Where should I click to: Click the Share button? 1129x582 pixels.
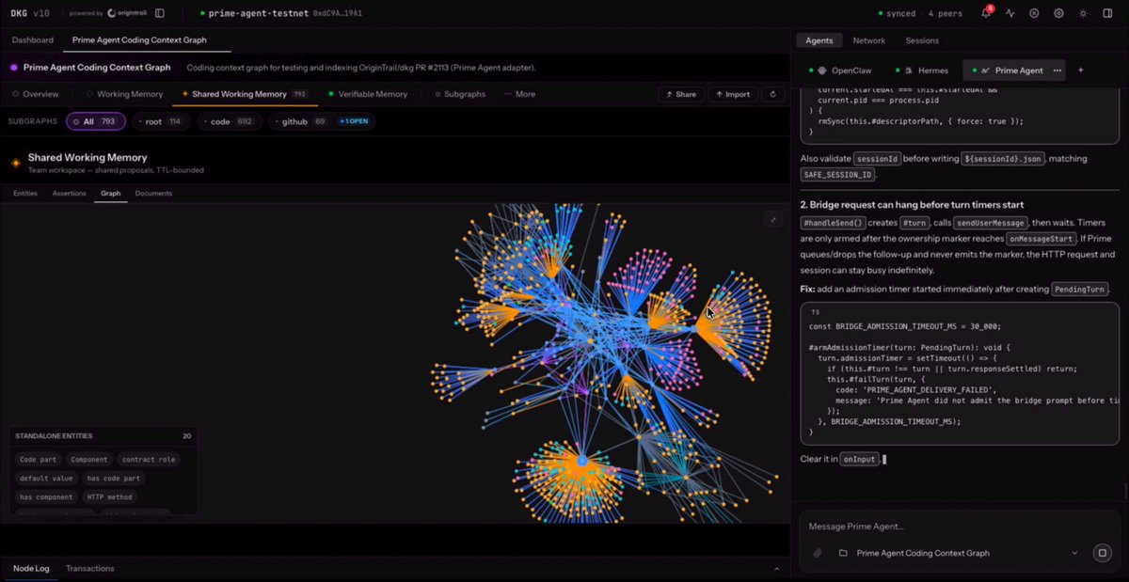click(x=680, y=94)
